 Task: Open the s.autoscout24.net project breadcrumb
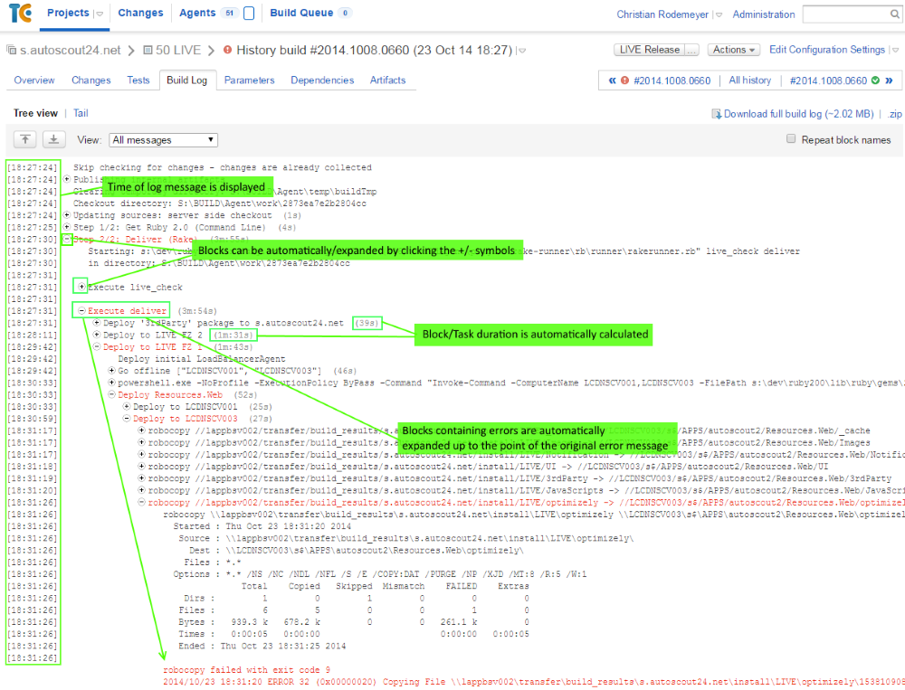tap(71, 51)
